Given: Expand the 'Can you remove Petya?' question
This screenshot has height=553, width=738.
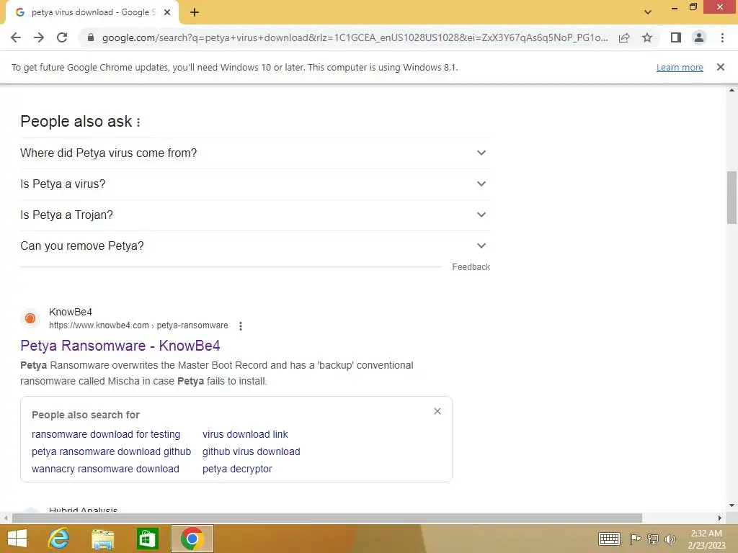Looking at the screenshot, I should 255,246.
